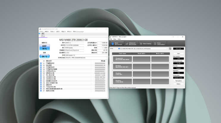Viewport: 221px width, 123px height.
Task: Click the Start button in TxBENCH
Action: tap(178, 53)
